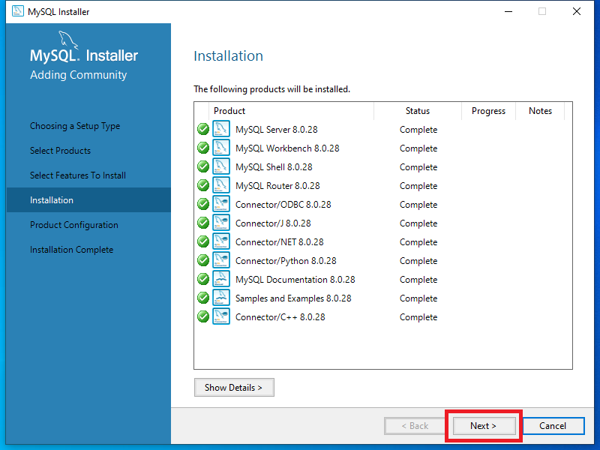Click the MySQL Router 8.0.28 product icon

(x=221, y=185)
